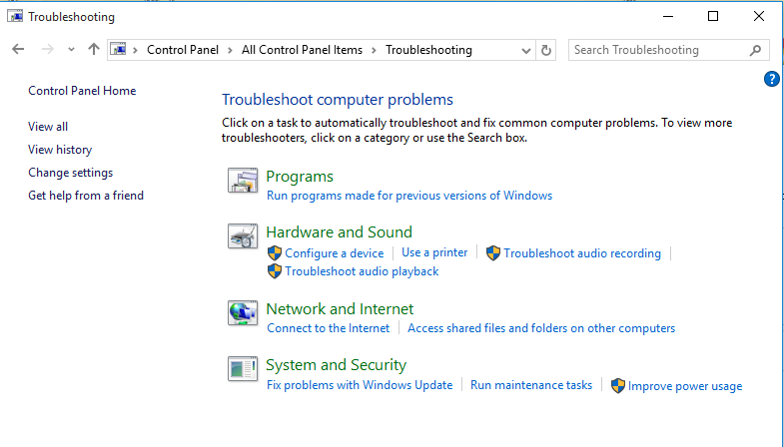Click the Hardware and Sound category icon
Screen dimensions: 784x447
tap(243, 235)
